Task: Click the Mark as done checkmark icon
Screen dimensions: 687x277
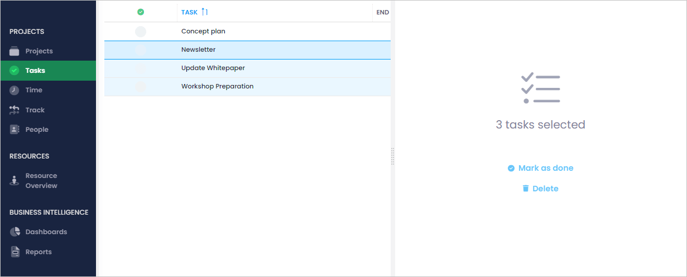Action: point(511,168)
